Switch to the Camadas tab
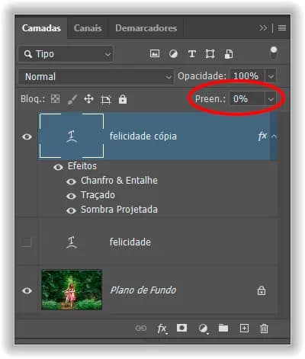 pos(41,28)
